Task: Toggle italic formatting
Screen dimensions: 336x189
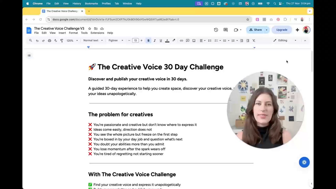Action: pos(155,40)
